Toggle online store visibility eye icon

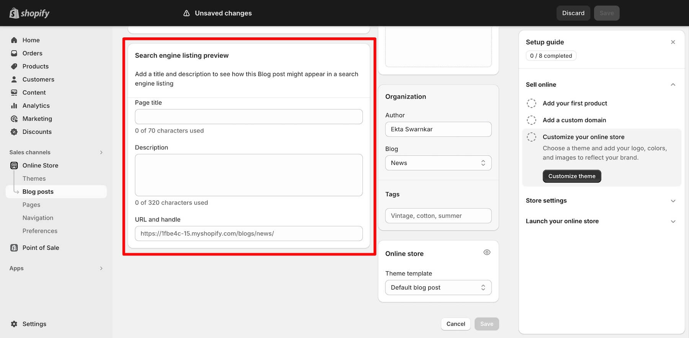point(487,252)
